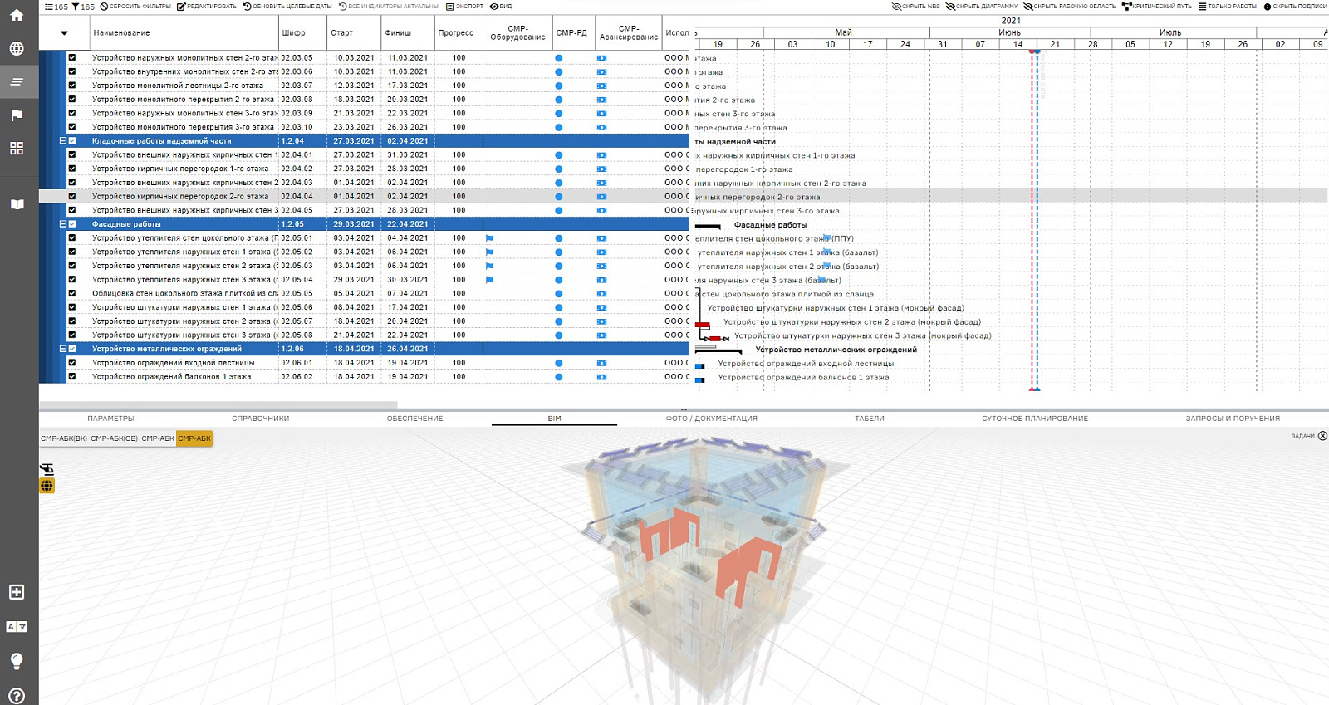Click РЕДАКТИРОВАТЬ button
This screenshot has width=1329, height=705.
207,7
